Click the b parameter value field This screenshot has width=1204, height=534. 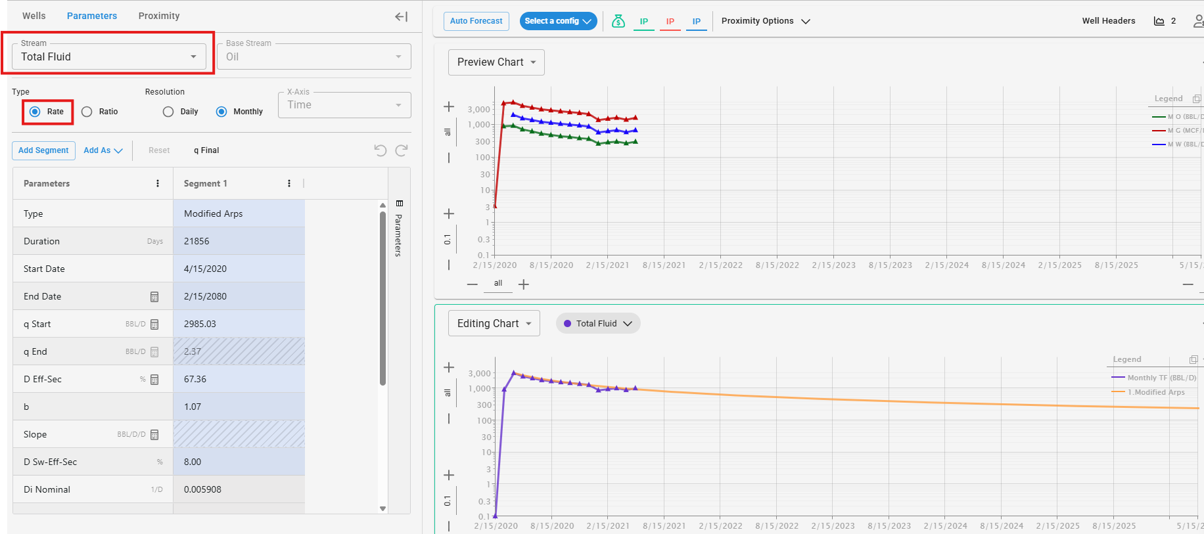pyautogui.click(x=239, y=407)
